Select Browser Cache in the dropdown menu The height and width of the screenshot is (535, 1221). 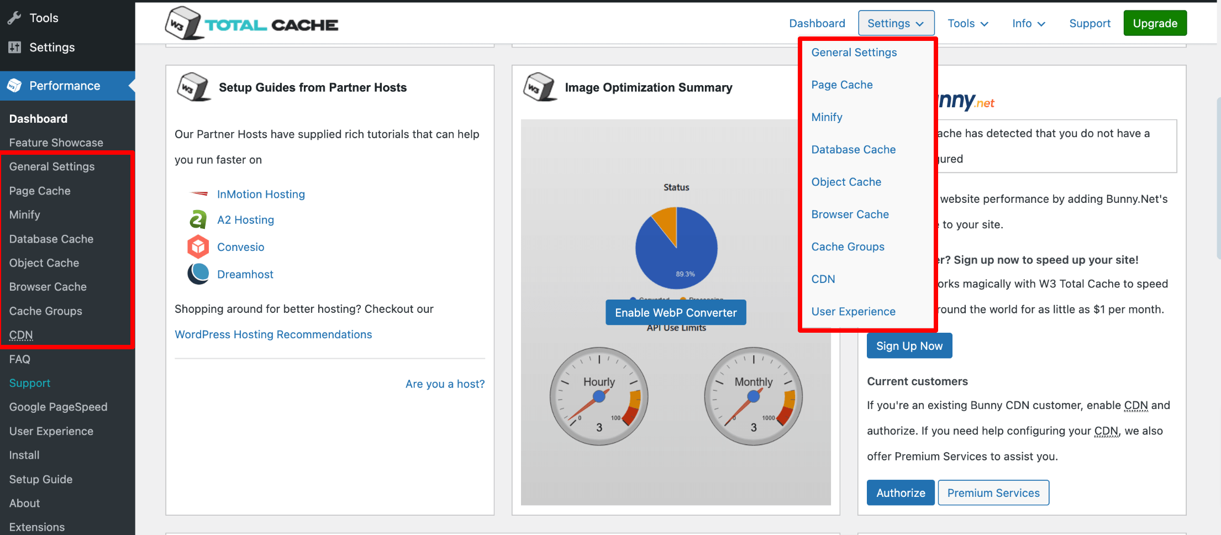[850, 214]
